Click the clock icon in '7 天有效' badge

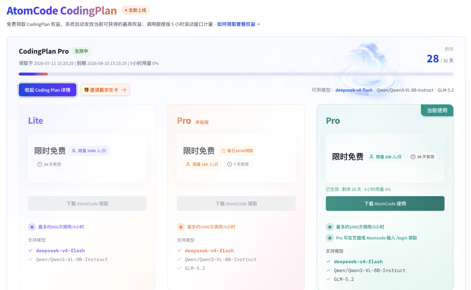229,164
